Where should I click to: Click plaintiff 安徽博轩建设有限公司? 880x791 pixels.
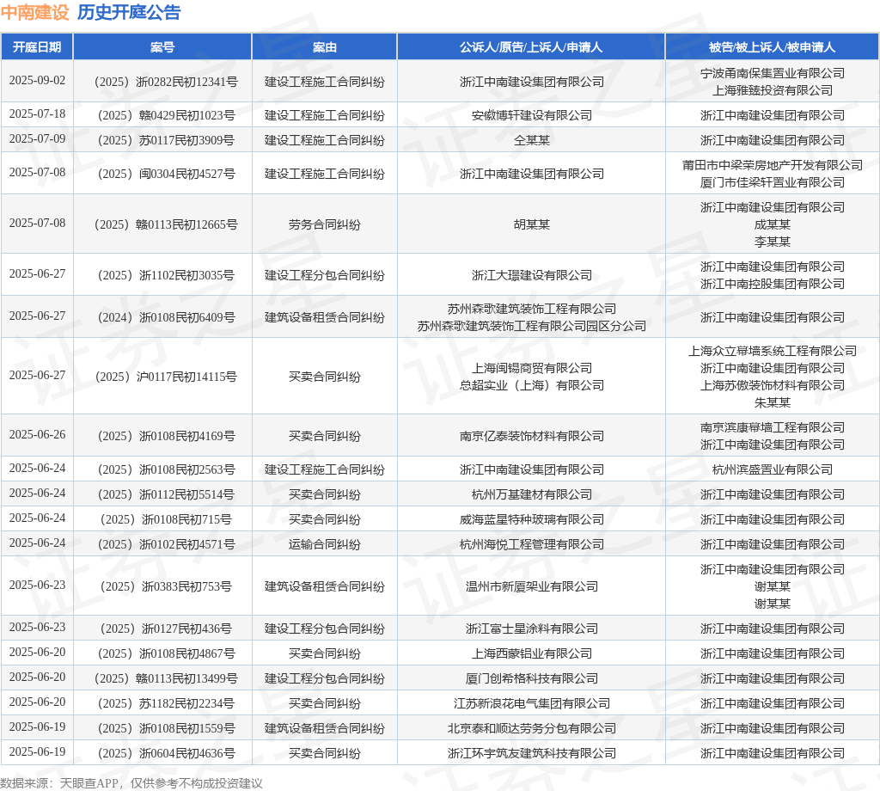531,116
